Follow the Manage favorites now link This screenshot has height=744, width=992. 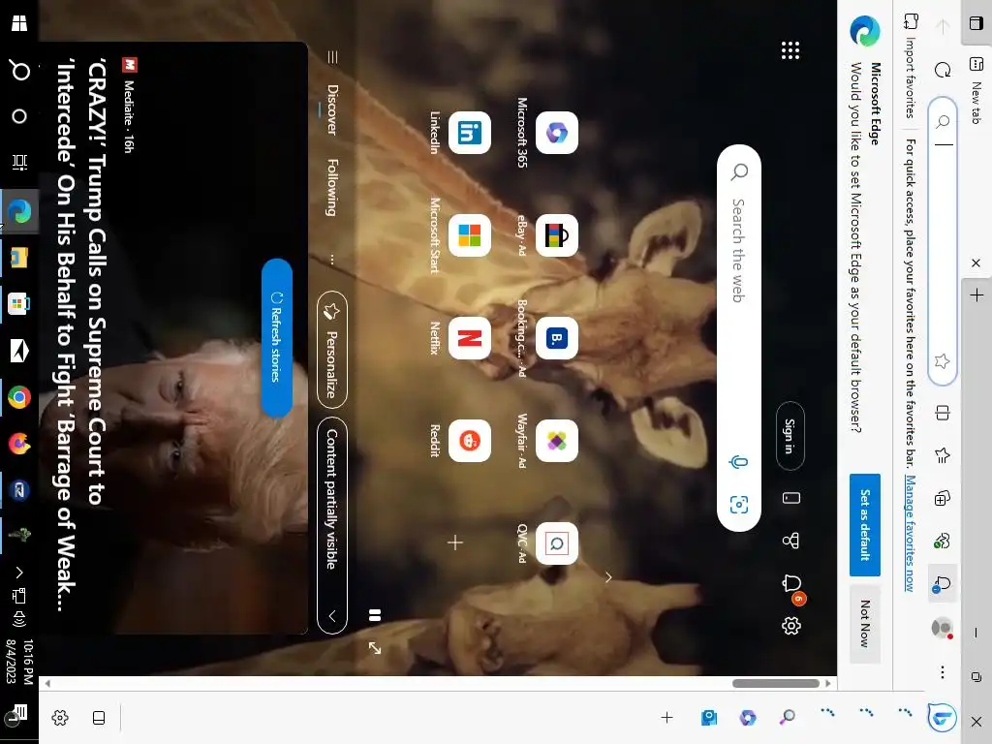click(x=911, y=533)
